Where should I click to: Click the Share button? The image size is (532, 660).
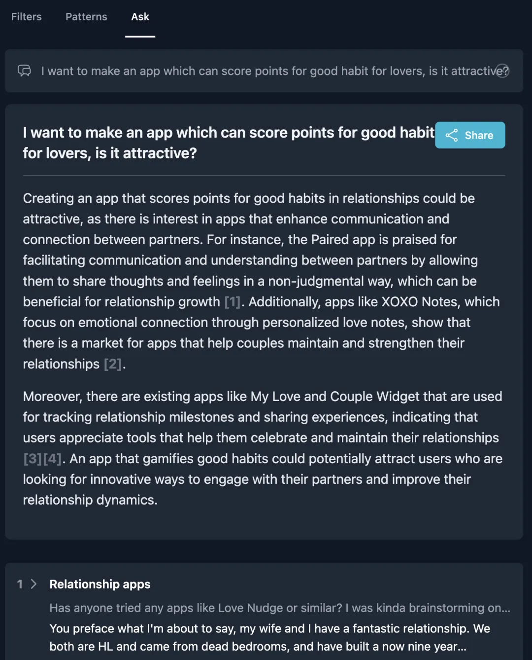[470, 135]
